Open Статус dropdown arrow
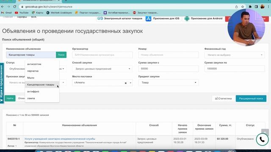 [63, 69]
